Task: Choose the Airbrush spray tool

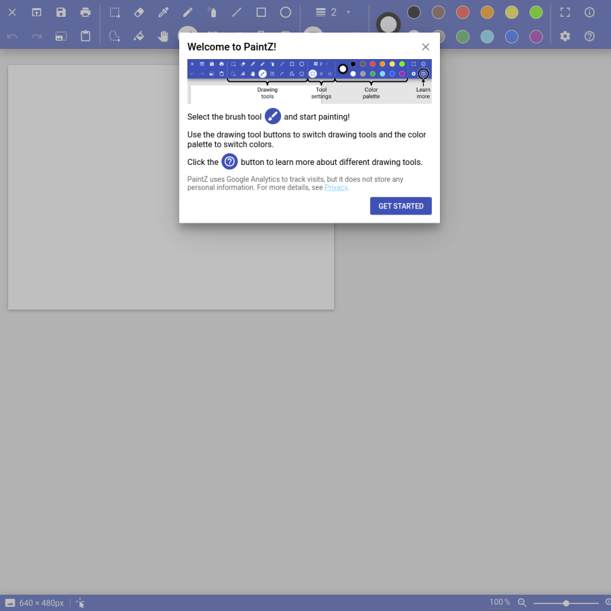Action: (x=212, y=12)
